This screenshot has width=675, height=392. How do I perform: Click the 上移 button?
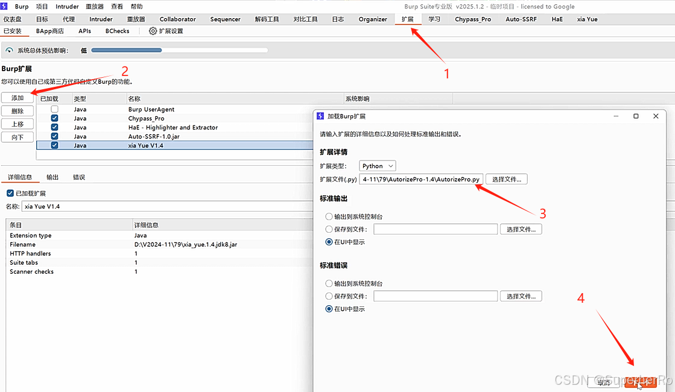17,124
